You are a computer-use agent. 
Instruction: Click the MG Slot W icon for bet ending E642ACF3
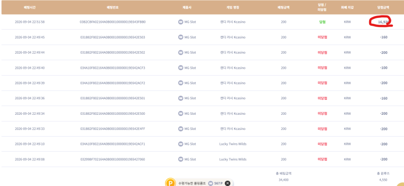point(180,68)
